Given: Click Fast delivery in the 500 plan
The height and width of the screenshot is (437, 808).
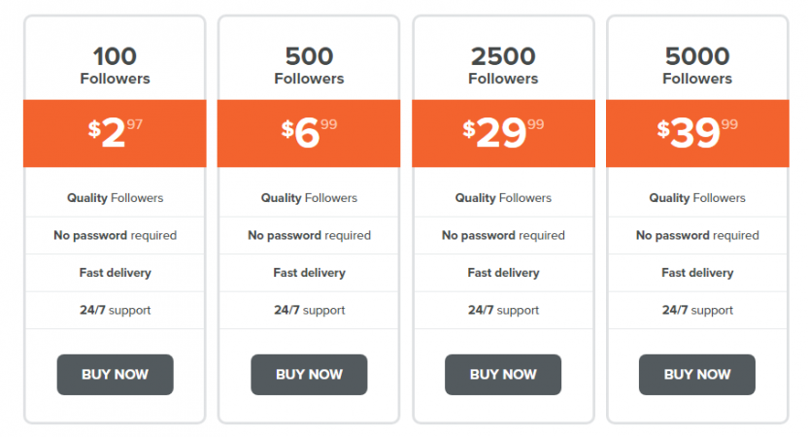Looking at the screenshot, I should click(309, 273).
